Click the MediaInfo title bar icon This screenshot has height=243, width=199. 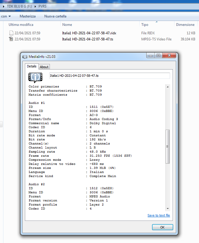pos(25,57)
